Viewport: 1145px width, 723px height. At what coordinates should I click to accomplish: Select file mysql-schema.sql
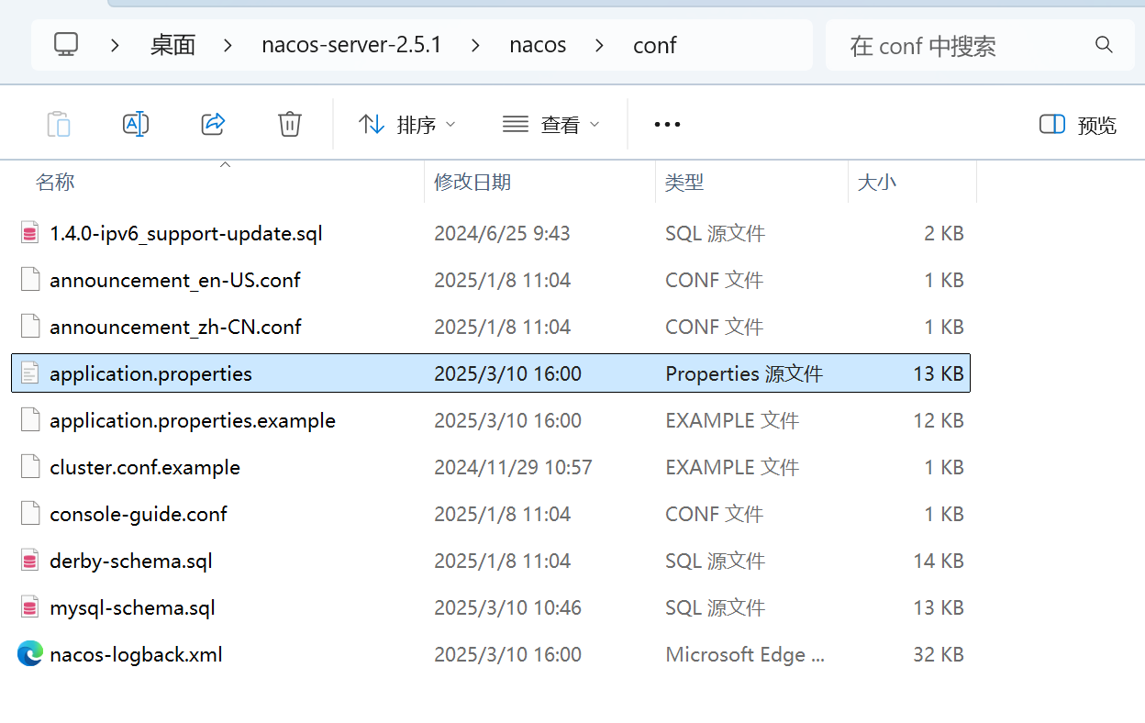coord(133,607)
